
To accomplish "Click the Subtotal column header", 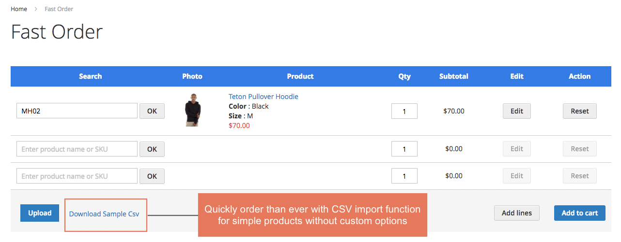I will click(x=454, y=76).
